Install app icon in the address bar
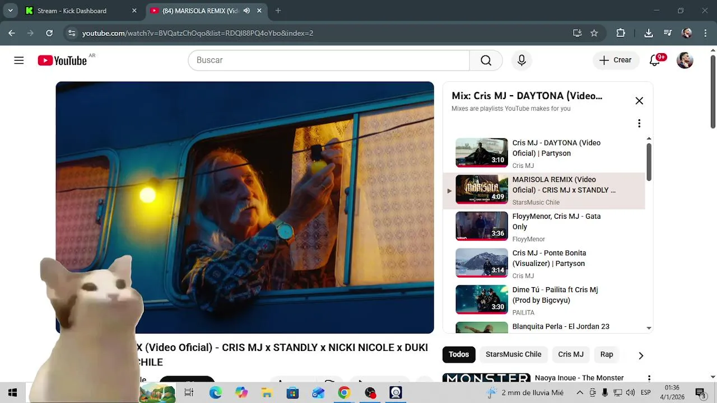 (x=578, y=33)
